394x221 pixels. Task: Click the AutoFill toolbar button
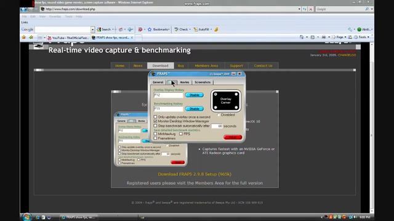(x=201, y=29)
